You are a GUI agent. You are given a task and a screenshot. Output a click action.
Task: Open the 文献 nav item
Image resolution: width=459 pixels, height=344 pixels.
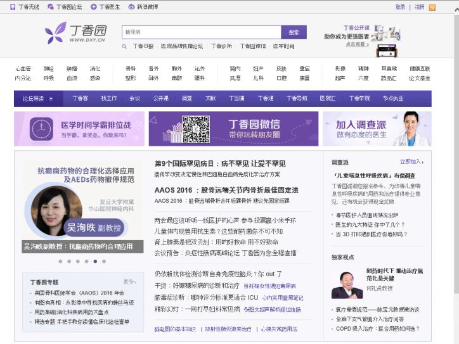(x=210, y=98)
